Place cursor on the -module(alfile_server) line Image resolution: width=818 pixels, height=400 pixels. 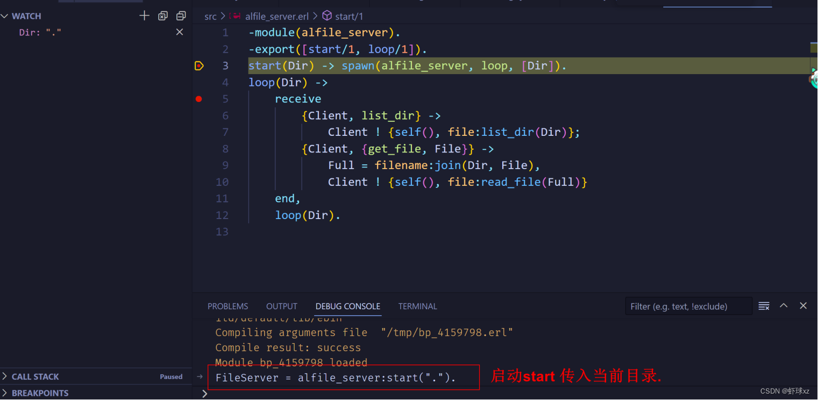click(x=324, y=33)
